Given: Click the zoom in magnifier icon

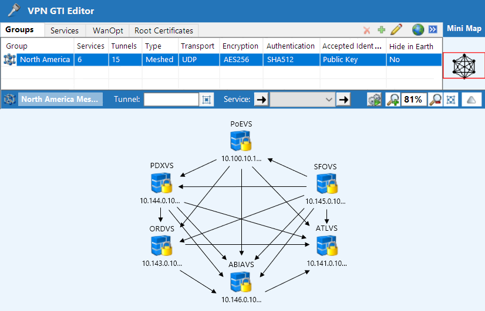Looking at the screenshot, I should pyautogui.click(x=393, y=100).
